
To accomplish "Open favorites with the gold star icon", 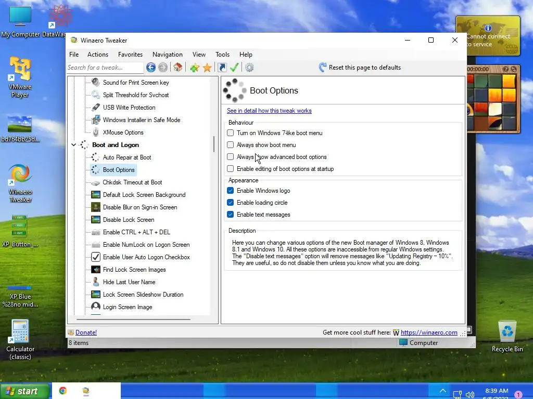I will 207,68.
